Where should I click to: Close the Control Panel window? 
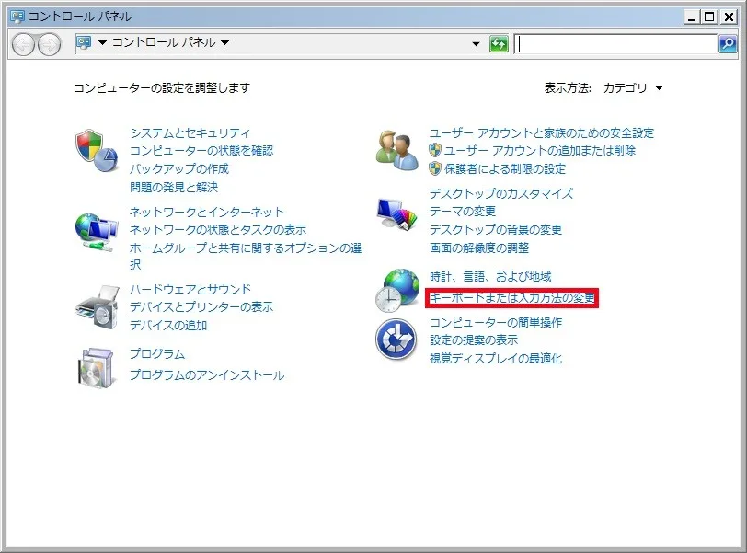tap(729, 17)
